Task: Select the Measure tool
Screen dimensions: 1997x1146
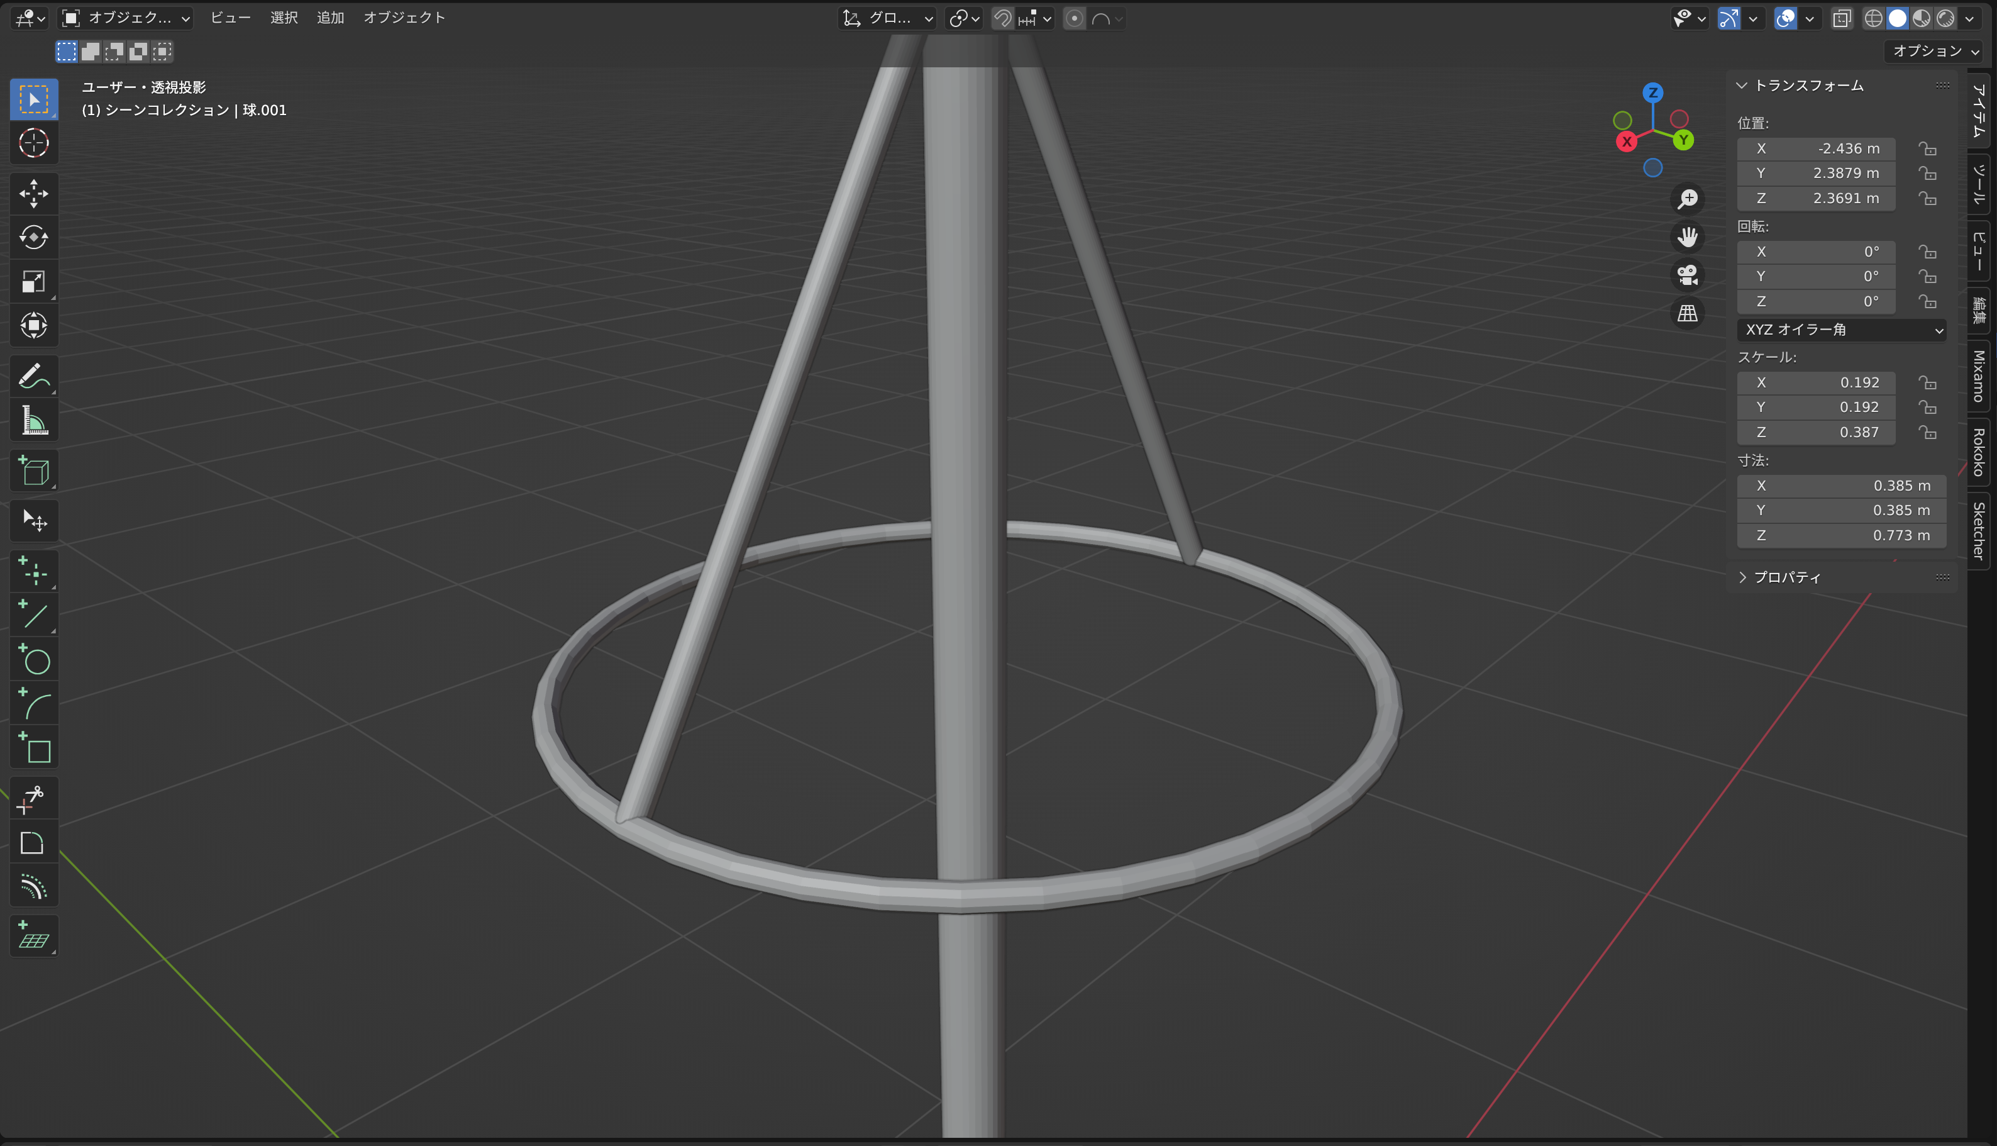Action: click(x=34, y=420)
